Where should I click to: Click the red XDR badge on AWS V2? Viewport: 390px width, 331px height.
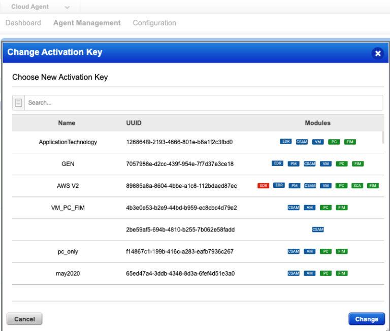[x=263, y=185]
